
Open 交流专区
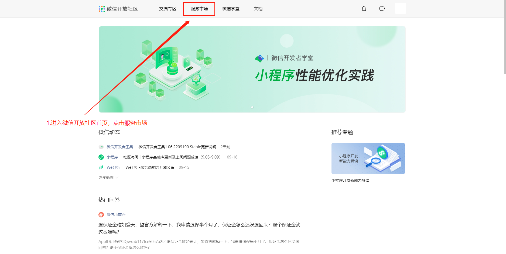pos(167,9)
